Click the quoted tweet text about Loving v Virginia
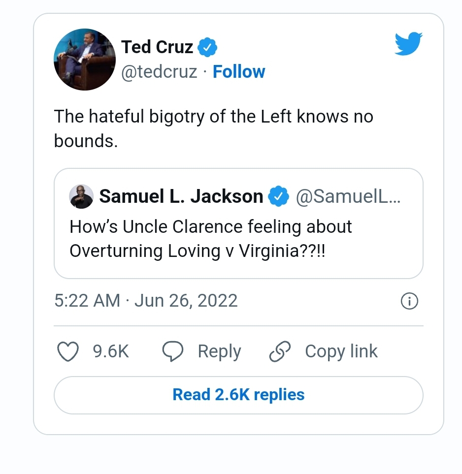 211,239
